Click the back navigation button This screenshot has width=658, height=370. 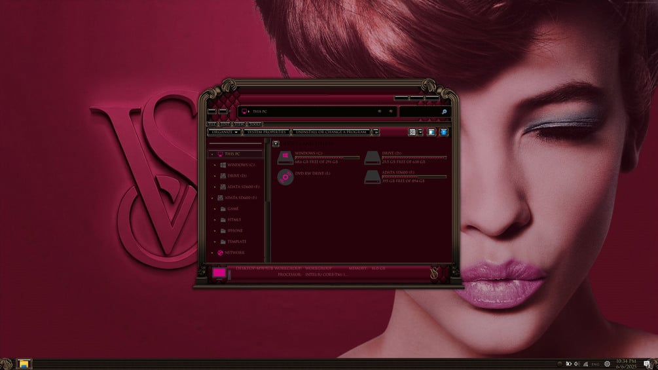(212, 111)
